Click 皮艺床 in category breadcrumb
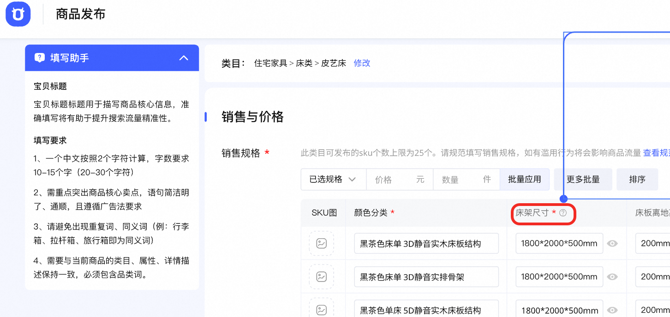Screen dimensions: 670x317 click(x=334, y=63)
